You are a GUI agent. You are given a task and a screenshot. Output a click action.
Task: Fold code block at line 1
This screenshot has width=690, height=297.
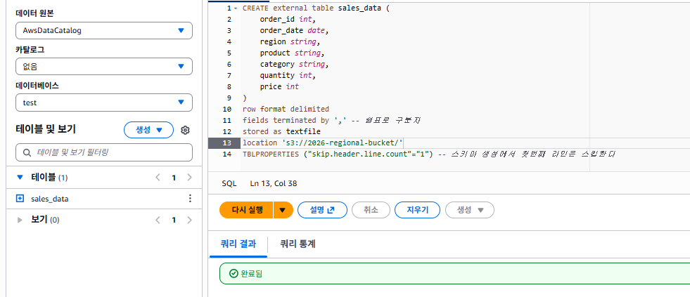pos(236,8)
